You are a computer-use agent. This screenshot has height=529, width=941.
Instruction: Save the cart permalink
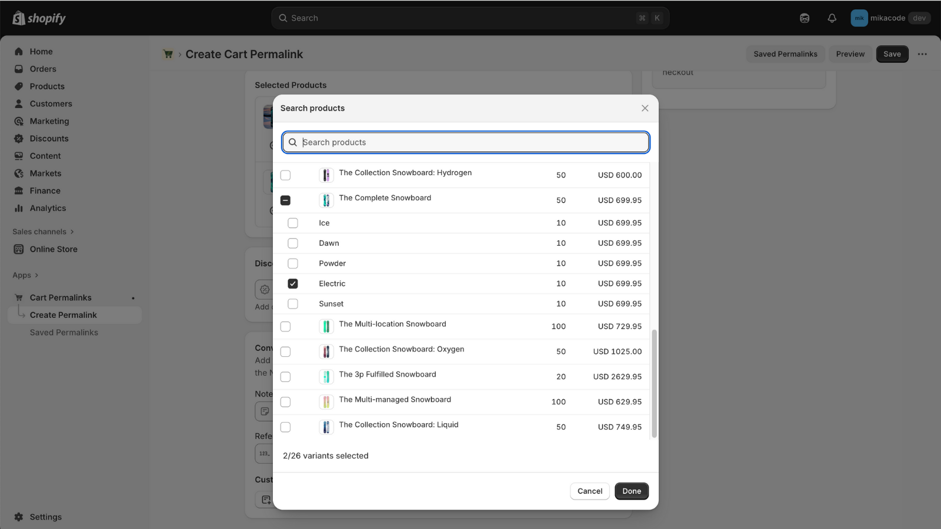[x=892, y=53]
